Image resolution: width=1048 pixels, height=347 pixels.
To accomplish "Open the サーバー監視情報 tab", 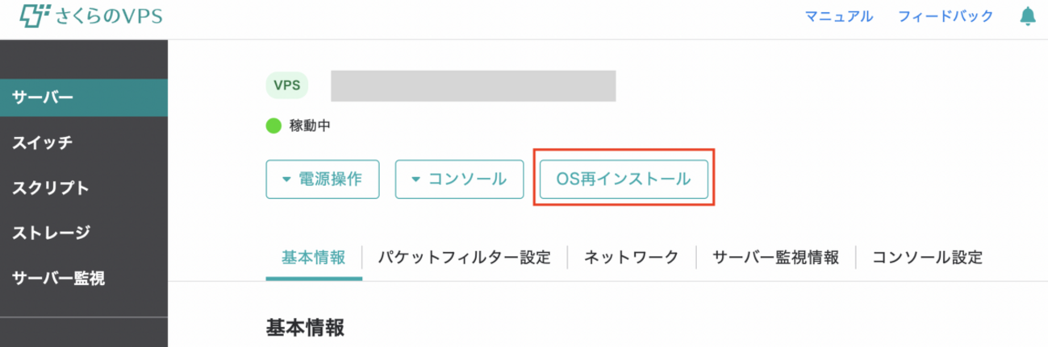I will click(x=775, y=258).
